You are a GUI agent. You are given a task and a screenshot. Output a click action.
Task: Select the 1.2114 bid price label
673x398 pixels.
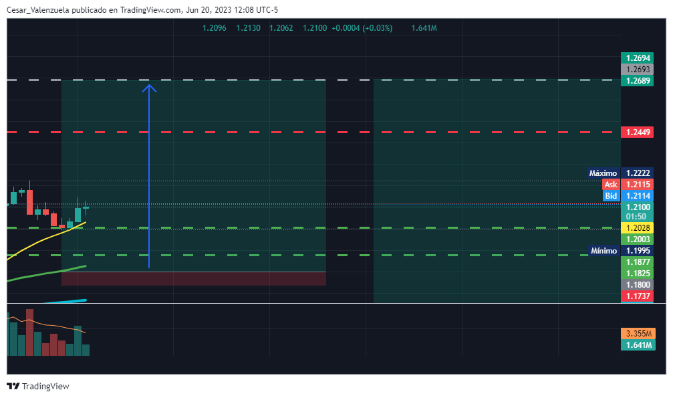pyautogui.click(x=638, y=195)
